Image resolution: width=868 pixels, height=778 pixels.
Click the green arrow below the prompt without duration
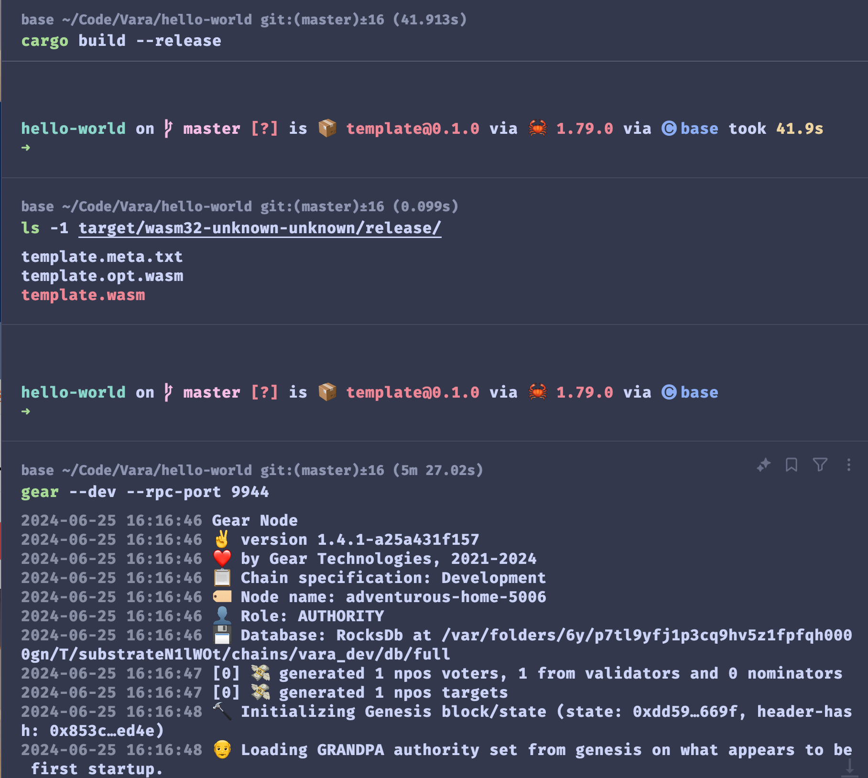tap(26, 411)
